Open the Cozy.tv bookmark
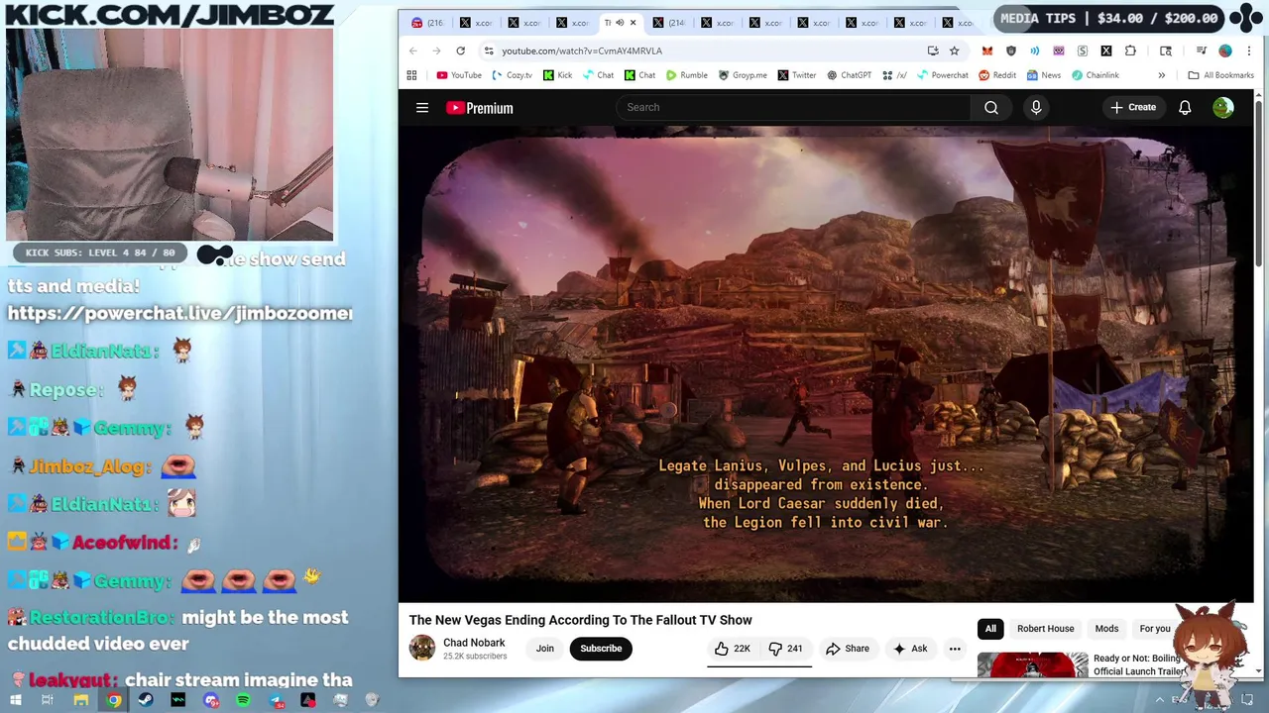 tap(513, 75)
